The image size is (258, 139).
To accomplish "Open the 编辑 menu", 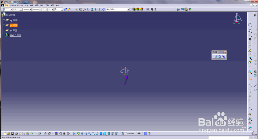I will click(x=31, y=5).
